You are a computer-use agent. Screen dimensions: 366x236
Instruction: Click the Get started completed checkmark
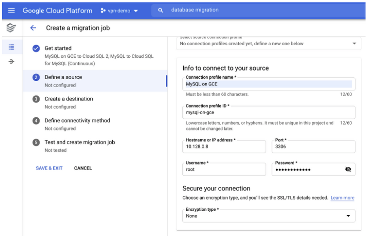click(36, 48)
